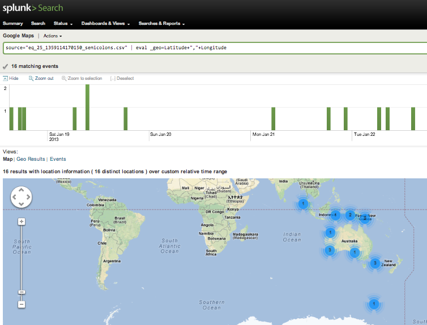Go to the Summary menu item
Screen dimensions: 427x325
(12, 24)
